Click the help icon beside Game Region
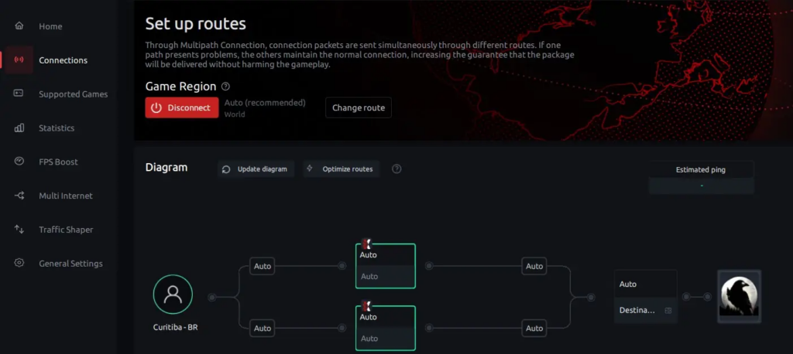The width and height of the screenshot is (793, 354). [x=225, y=87]
